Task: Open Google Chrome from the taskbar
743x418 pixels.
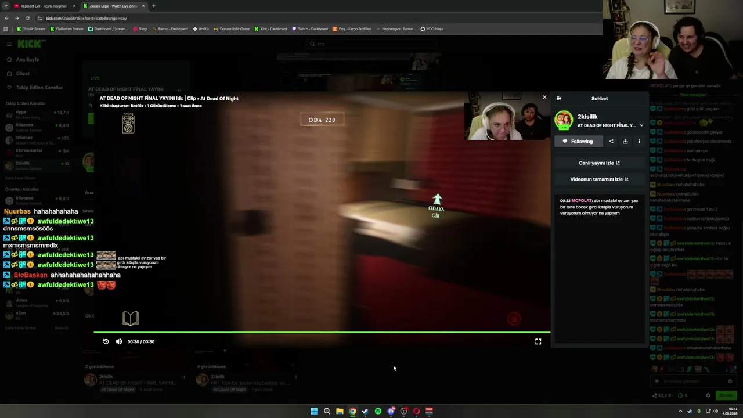Action: tap(352, 411)
